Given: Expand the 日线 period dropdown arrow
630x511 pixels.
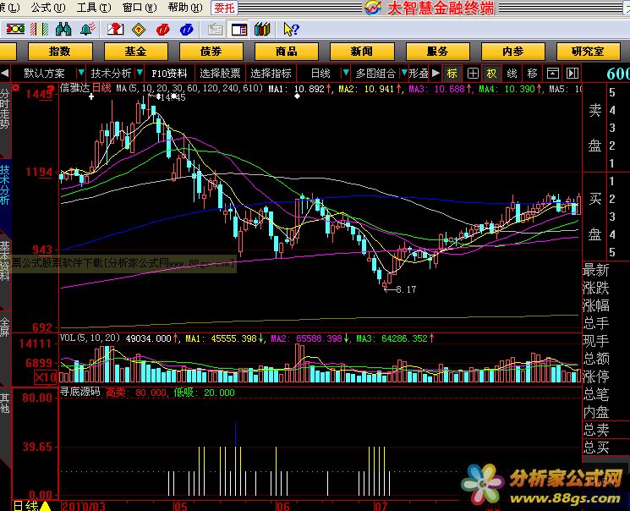Looking at the screenshot, I should (345, 73).
